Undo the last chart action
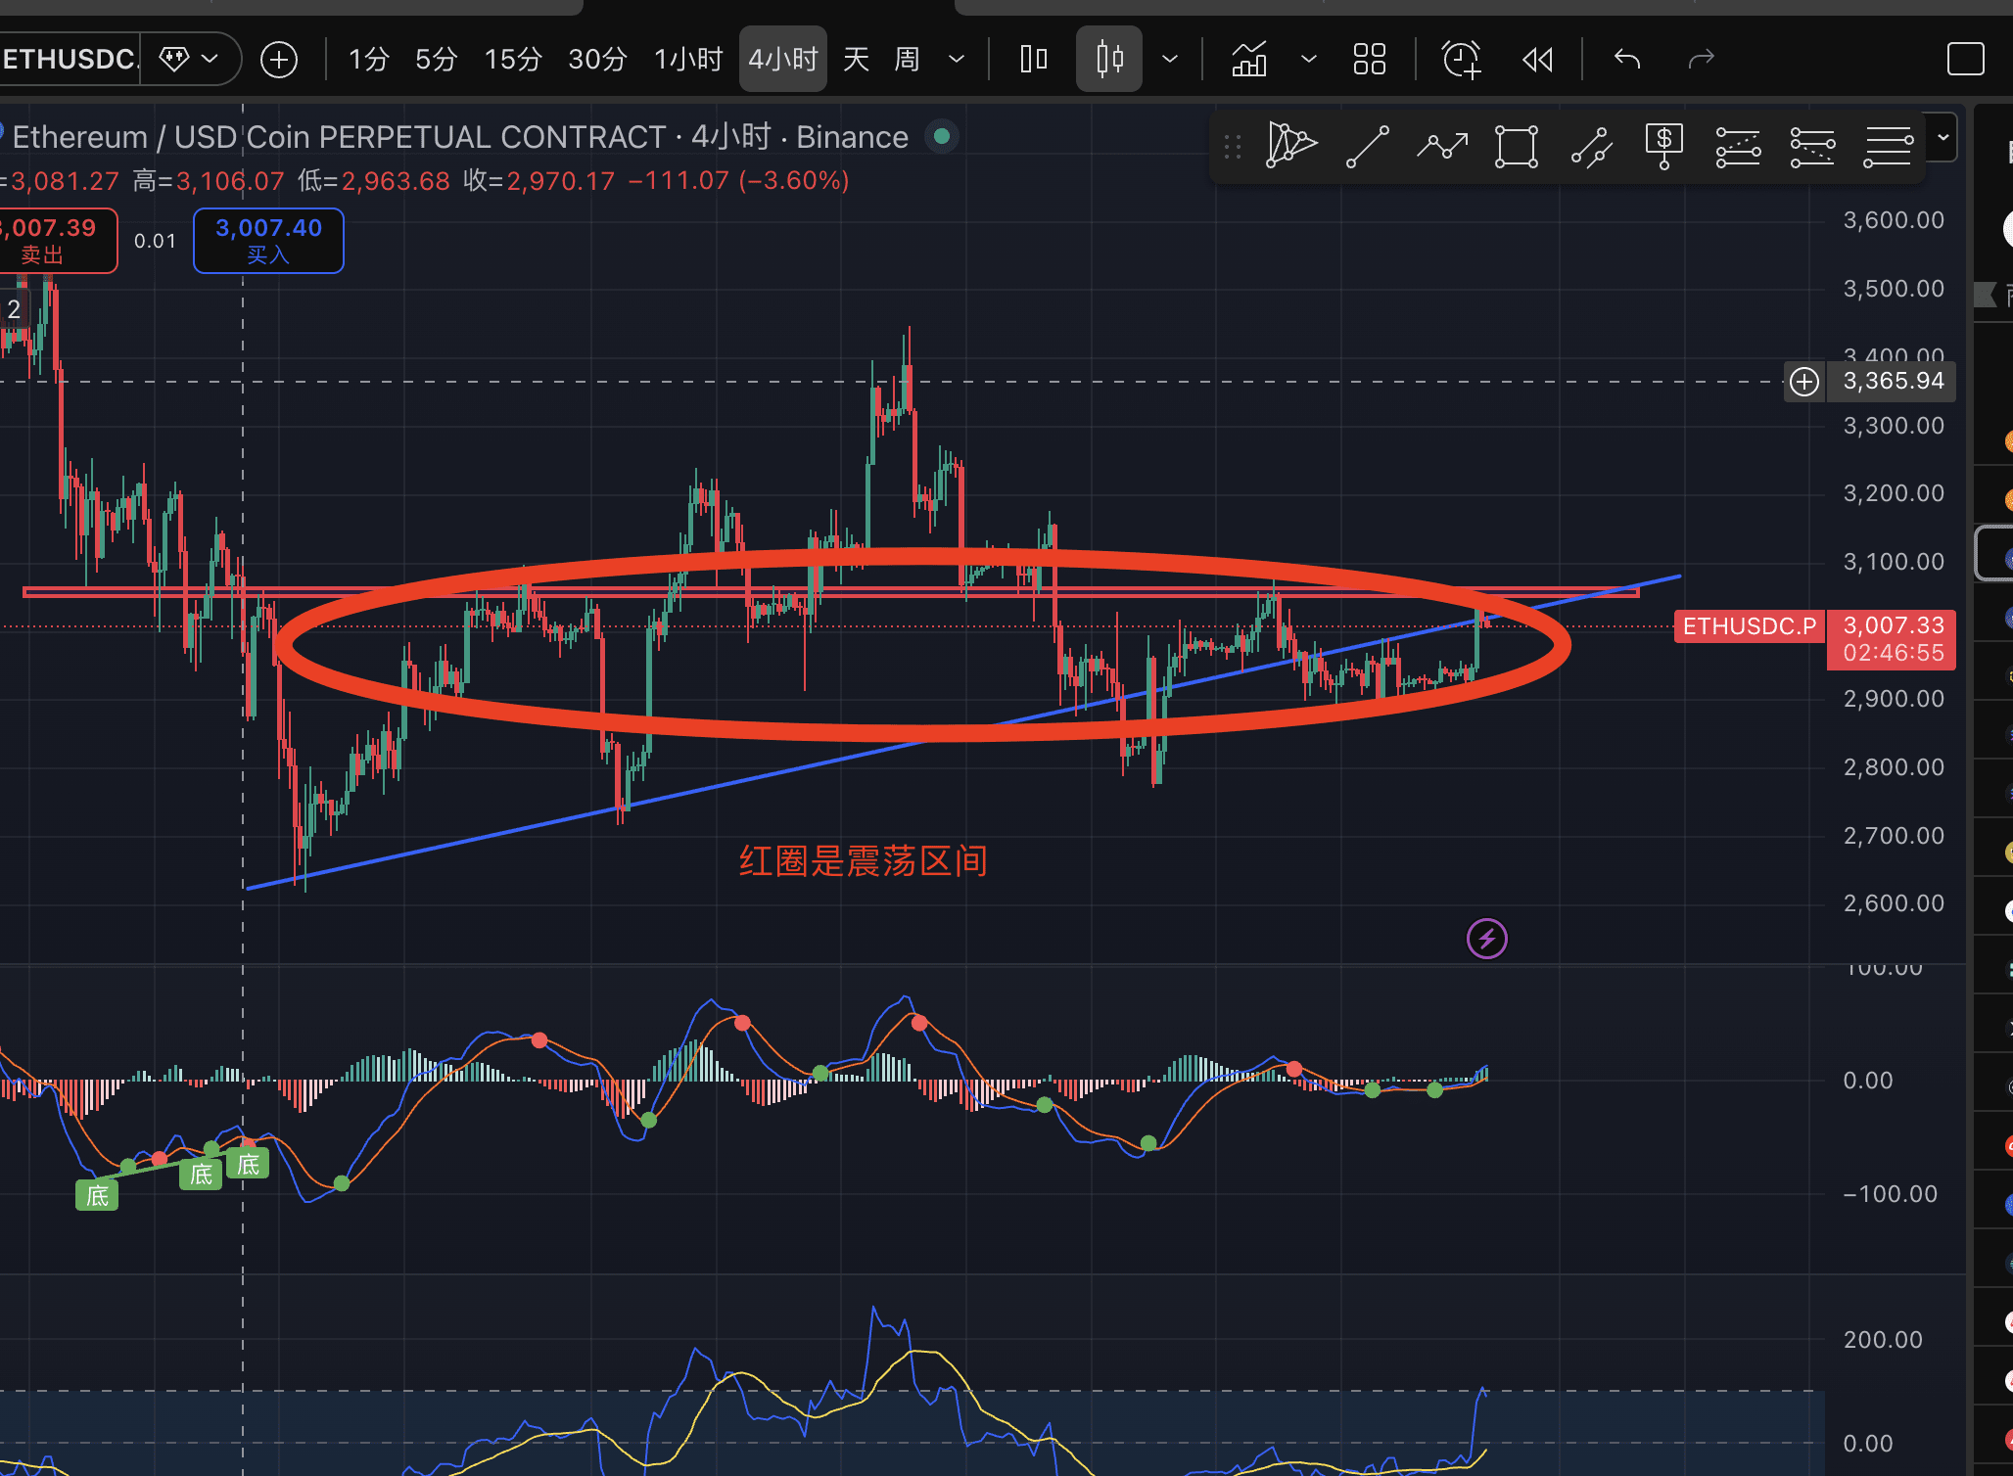Screen dimensions: 2013x1476 1626,60
